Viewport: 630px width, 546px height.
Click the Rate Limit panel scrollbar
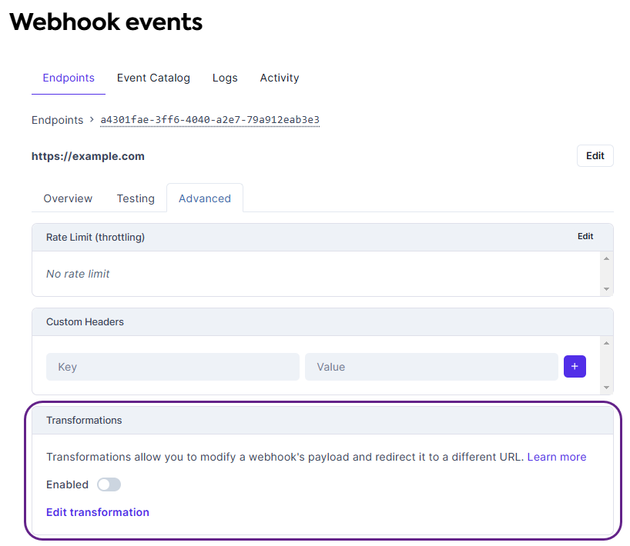608,274
